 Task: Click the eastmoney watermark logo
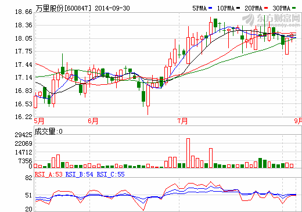coord(271,20)
